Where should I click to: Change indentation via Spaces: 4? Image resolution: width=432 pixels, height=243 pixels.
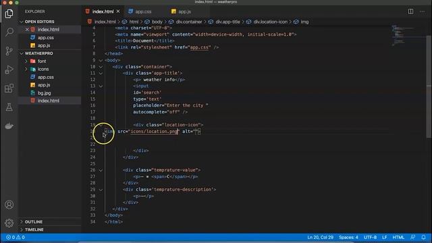(348, 237)
